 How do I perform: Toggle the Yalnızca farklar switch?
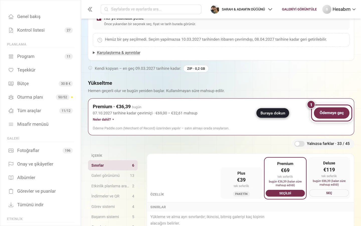pos(299,144)
